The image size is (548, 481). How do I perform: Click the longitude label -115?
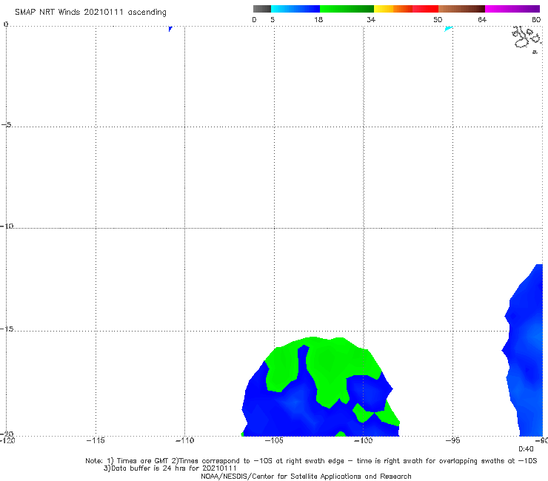click(96, 440)
